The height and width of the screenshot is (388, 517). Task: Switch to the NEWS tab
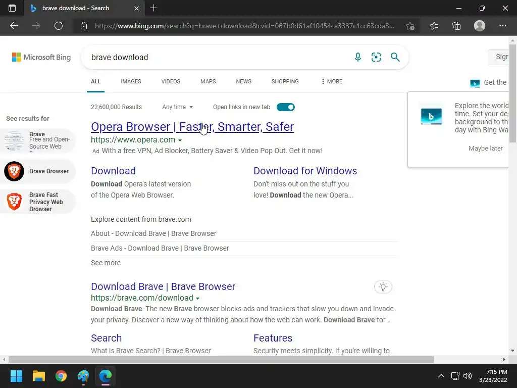(x=244, y=81)
